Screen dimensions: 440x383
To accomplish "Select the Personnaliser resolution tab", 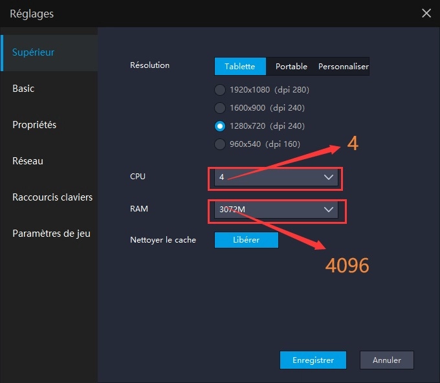I will (x=343, y=67).
